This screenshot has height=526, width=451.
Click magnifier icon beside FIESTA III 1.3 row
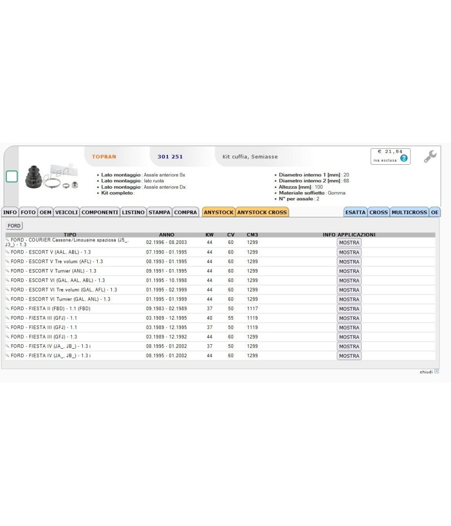pyautogui.click(x=8, y=337)
